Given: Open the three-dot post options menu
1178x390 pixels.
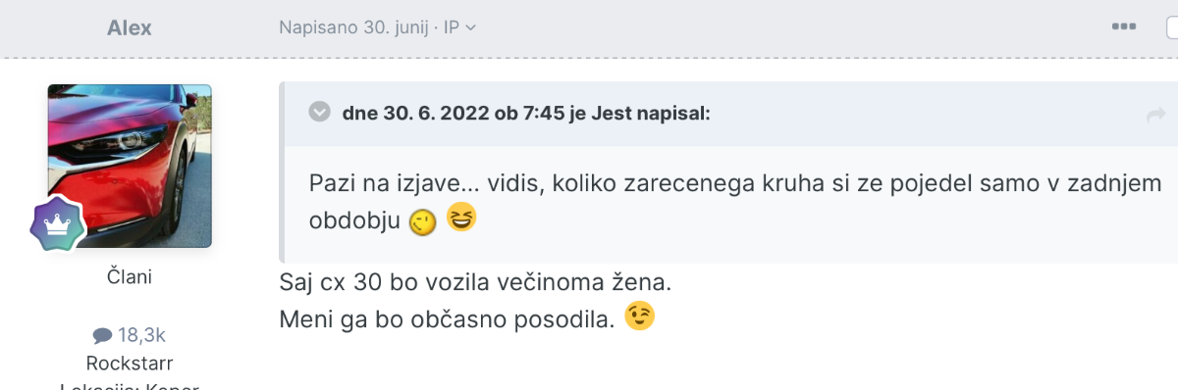Looking at the screenshot, I should coord(1123,27).
